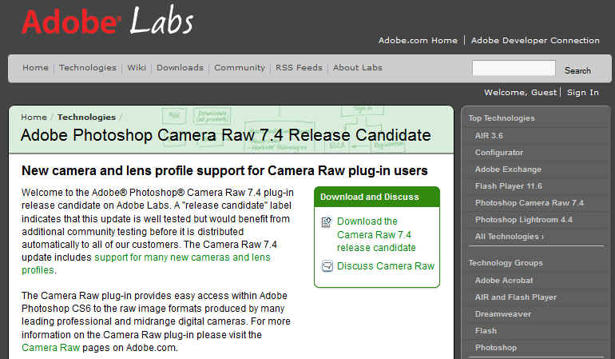
Task: Focus the search input field
Action: click(514, 68)
